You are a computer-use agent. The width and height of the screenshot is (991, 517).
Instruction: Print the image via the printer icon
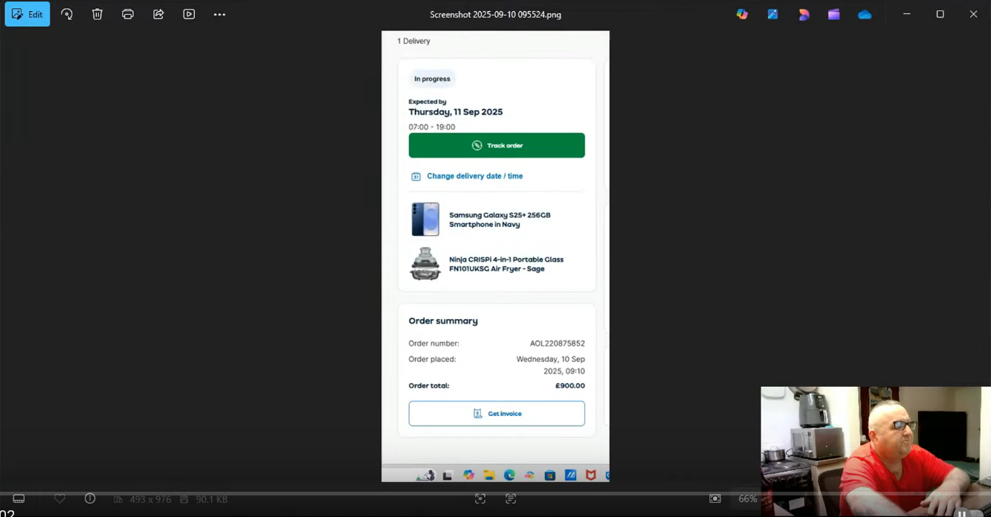coord(128,14)
